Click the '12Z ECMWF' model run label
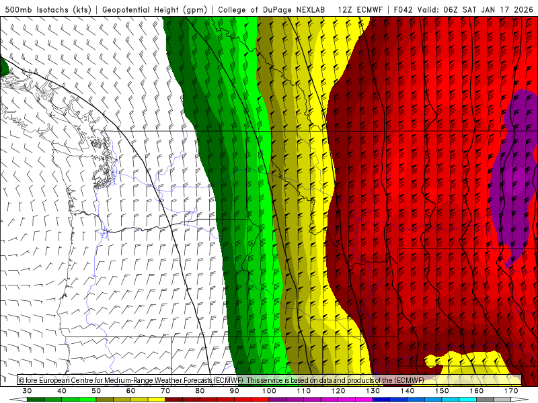This screenshot has width=538, height=403. (x=360, y=9)
